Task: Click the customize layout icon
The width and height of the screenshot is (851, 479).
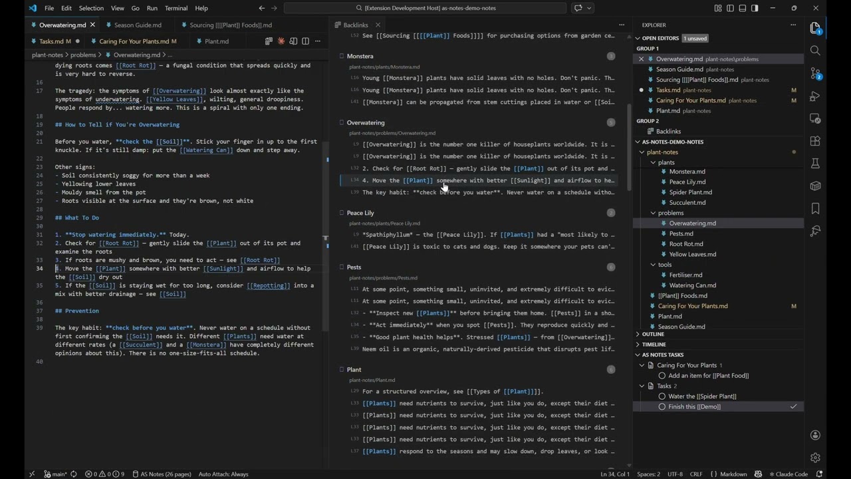Action: [x=718, y=8]
